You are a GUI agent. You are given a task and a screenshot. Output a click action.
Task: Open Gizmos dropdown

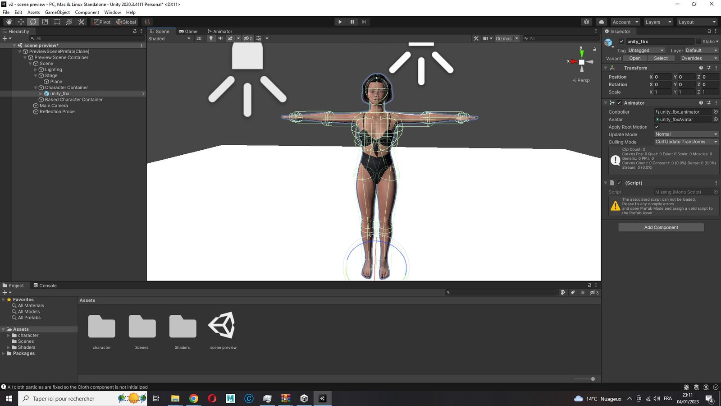coord(507,38)
